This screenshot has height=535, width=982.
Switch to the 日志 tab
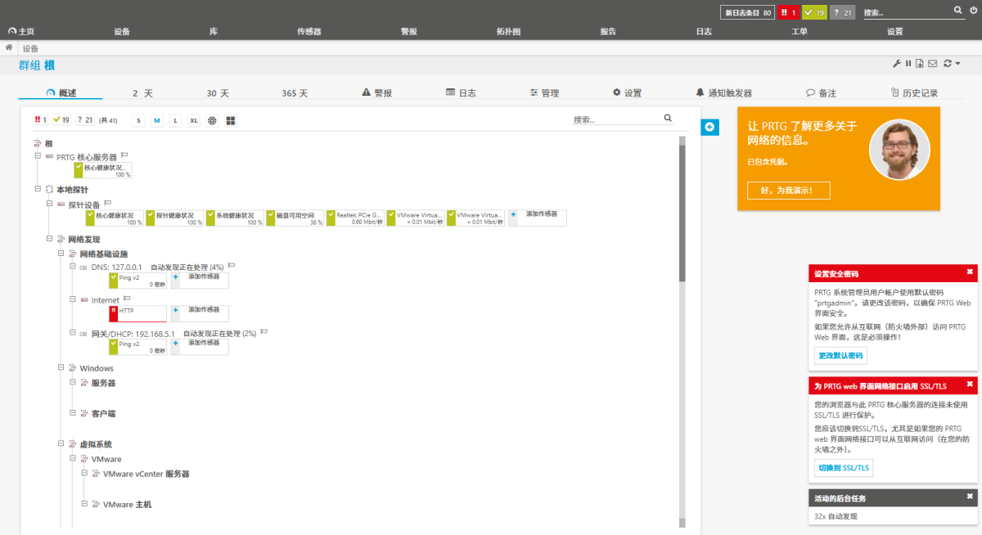tap(460, 92)
